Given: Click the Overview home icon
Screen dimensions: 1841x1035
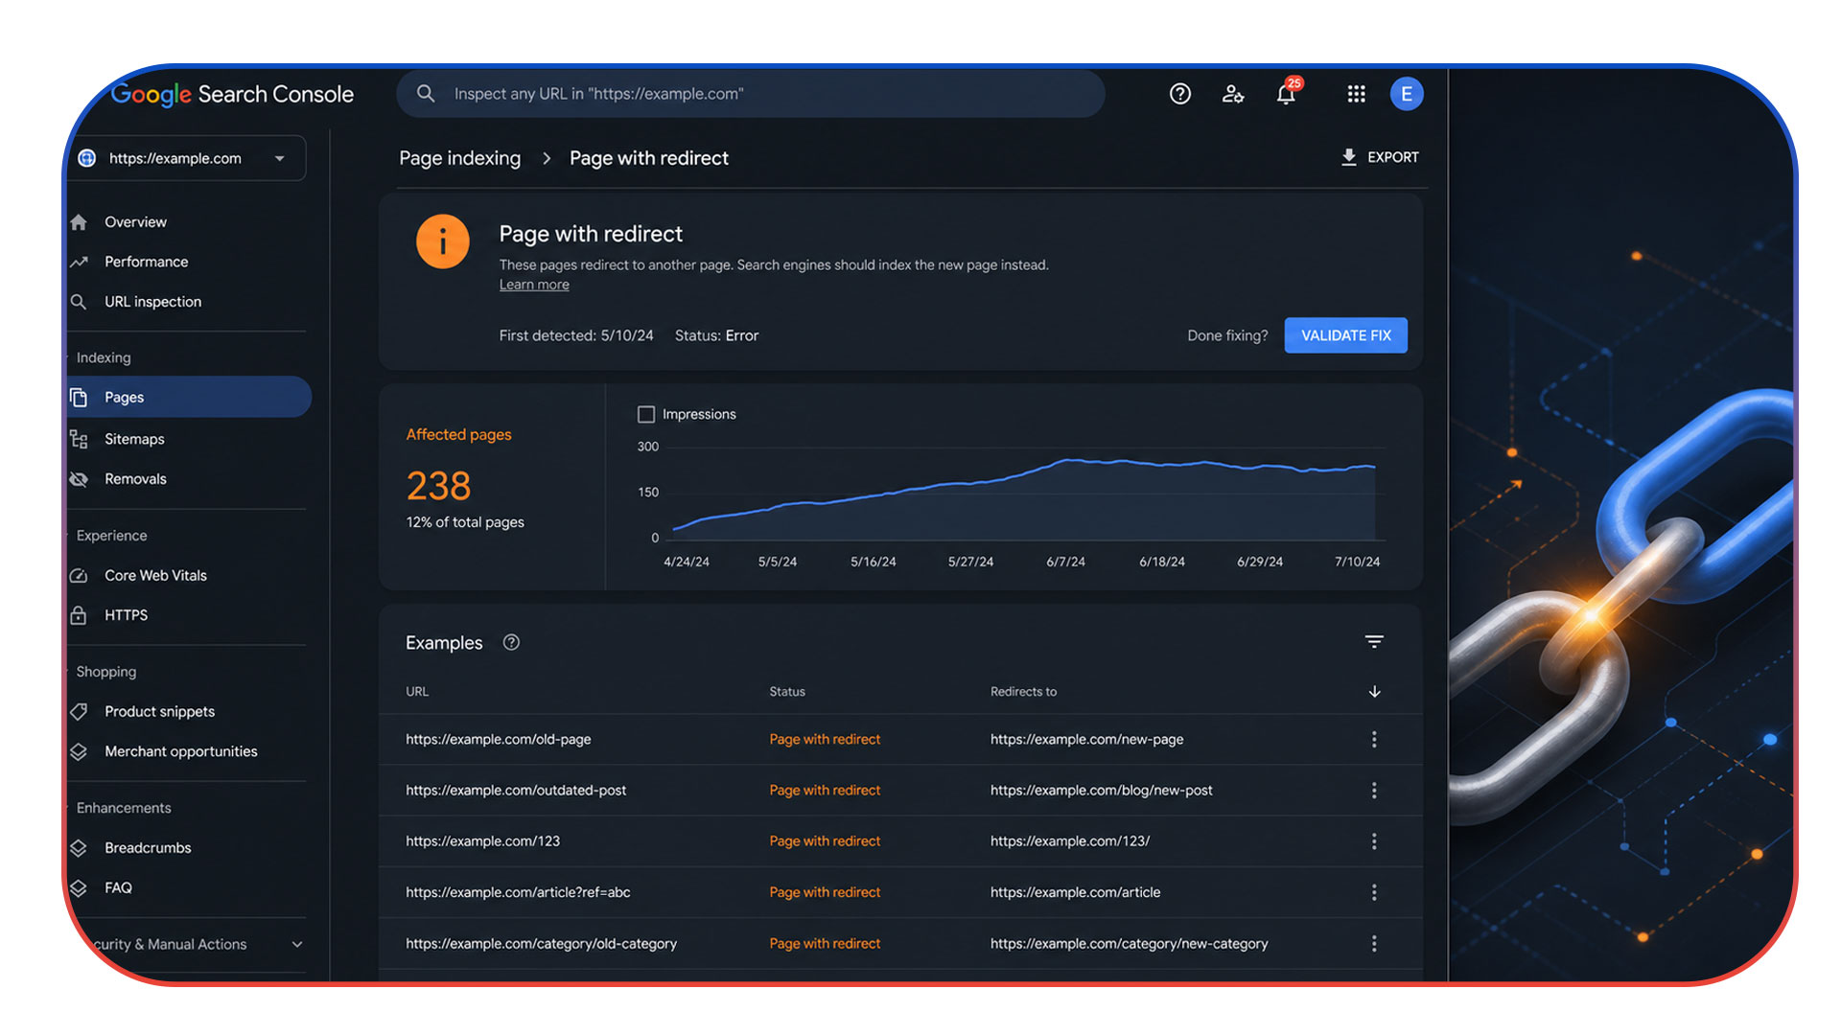Looking at the screenshot, I should click(x=79, y=222).
